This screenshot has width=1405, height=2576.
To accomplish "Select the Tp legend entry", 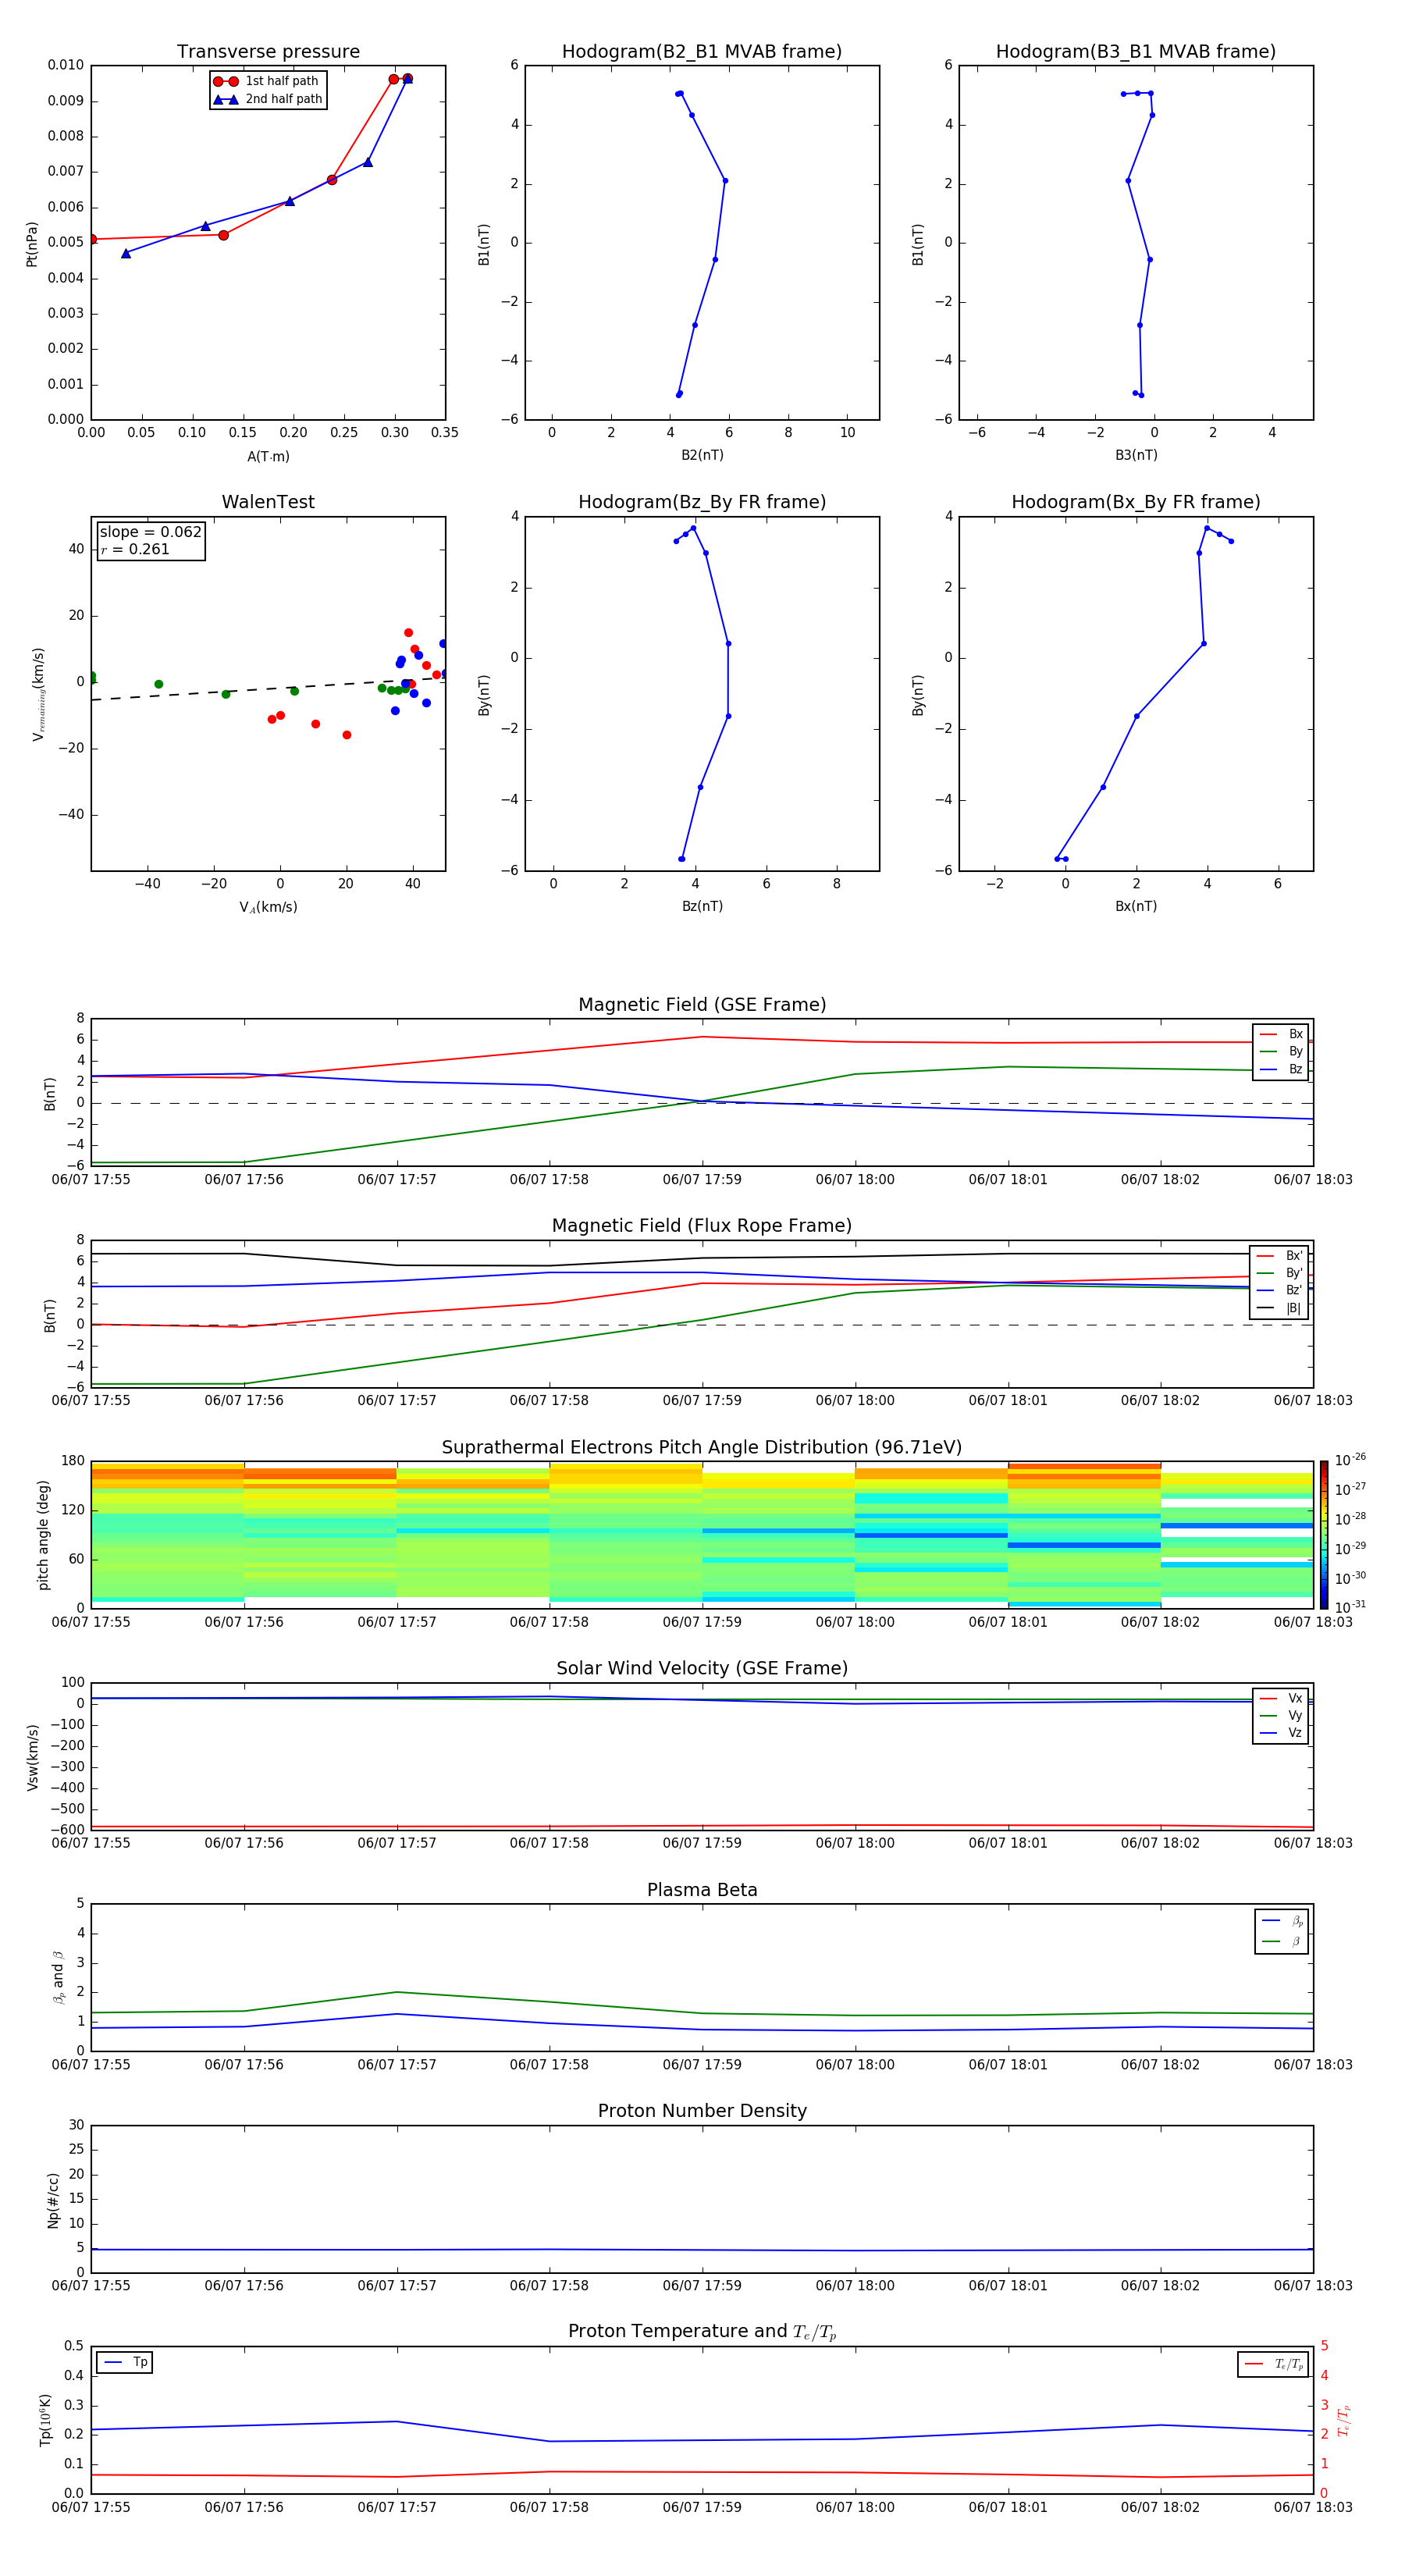I will pyautogui.click(x=125, y=2362).
